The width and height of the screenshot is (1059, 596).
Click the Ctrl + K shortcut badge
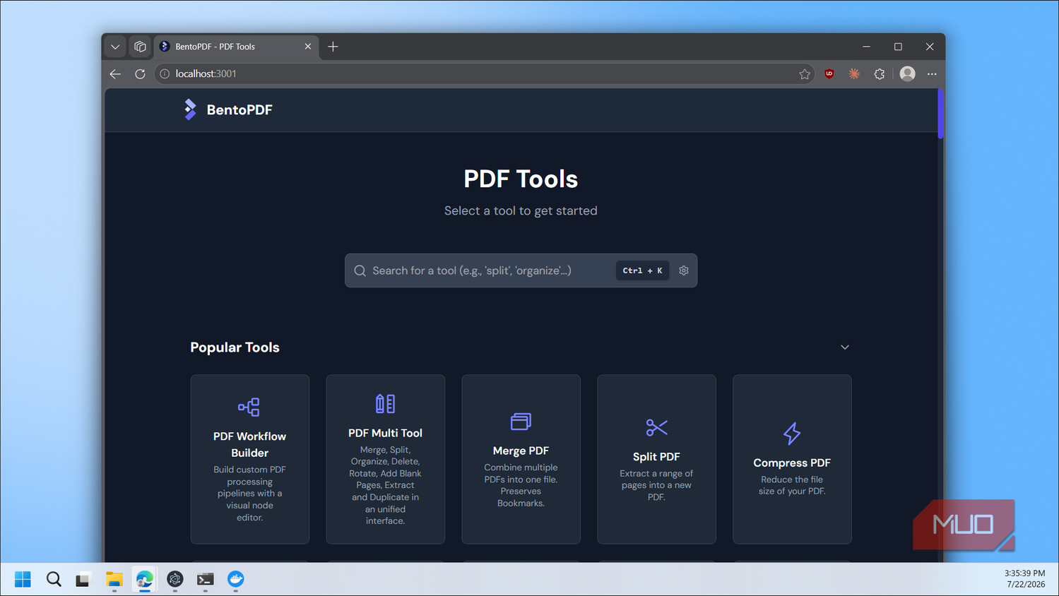click(x=642, y=270)
